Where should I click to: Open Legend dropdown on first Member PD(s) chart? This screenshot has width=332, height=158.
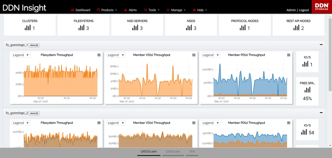(x=211, y=55)
